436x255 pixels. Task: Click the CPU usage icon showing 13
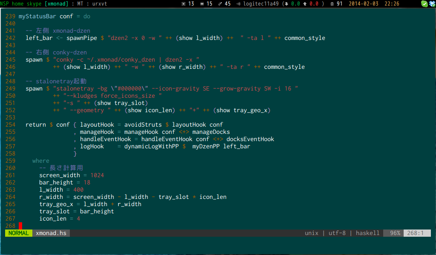click(x=184, y=3)
